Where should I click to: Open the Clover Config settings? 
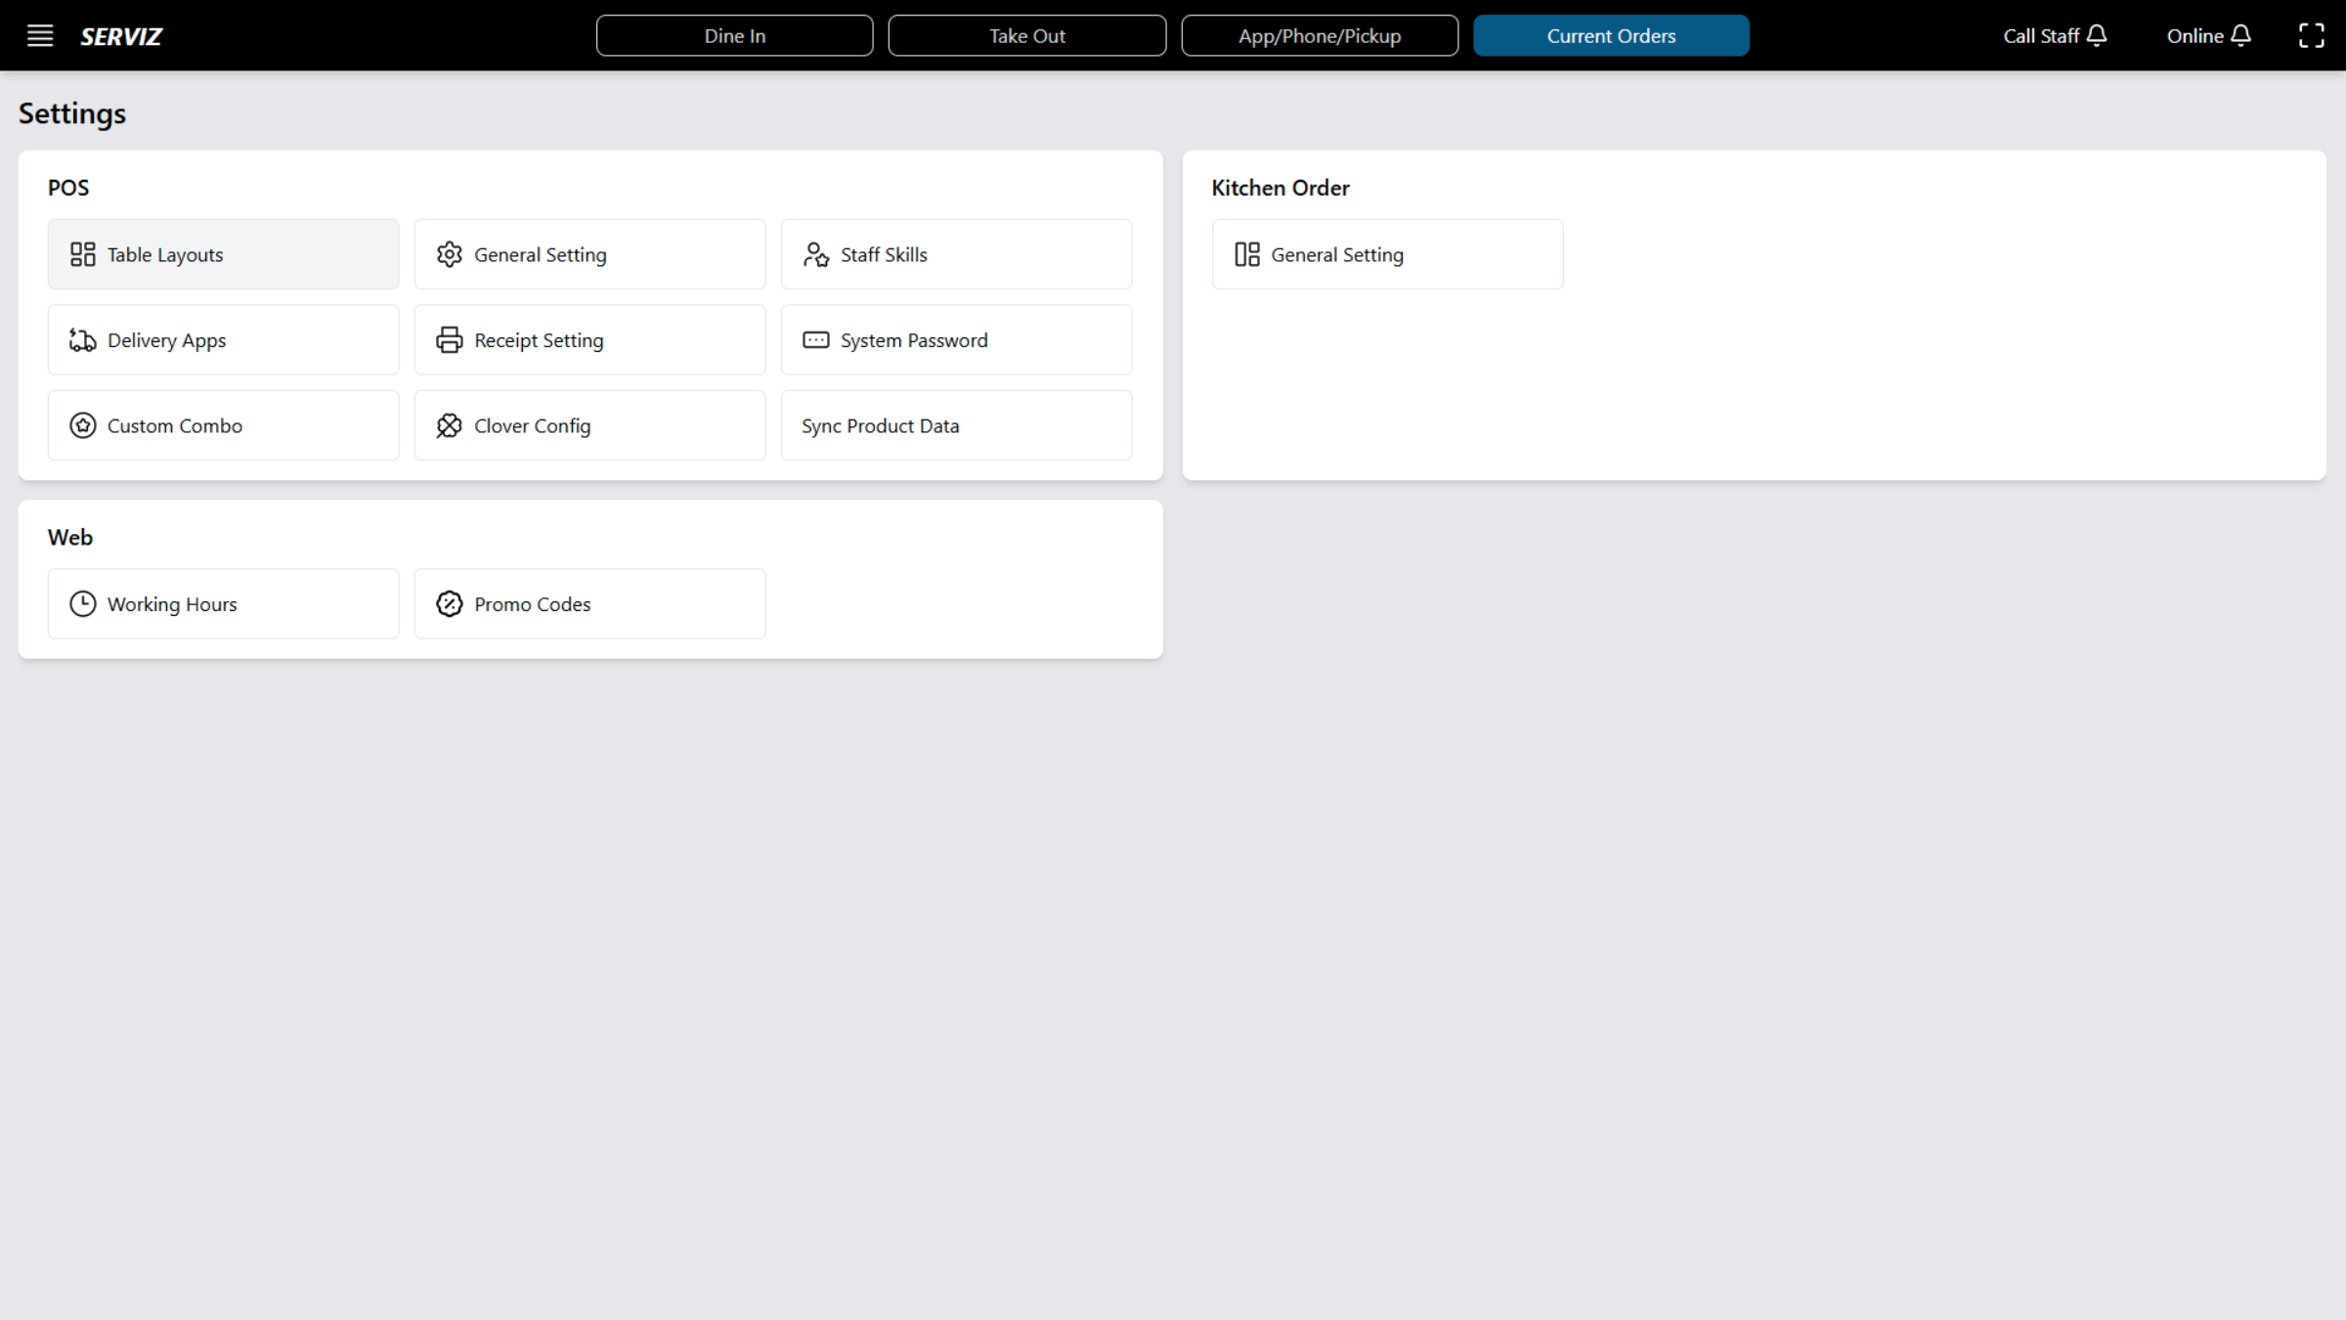pyautogui.click(x=450, y=425)
